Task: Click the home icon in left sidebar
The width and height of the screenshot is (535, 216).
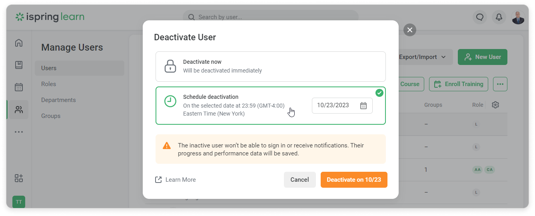Action: (x=19, y=43)
